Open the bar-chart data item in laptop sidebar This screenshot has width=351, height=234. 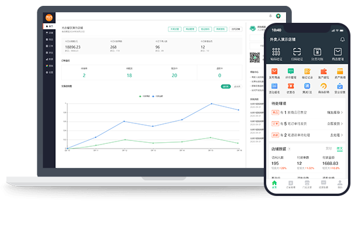tap(49, 59)
